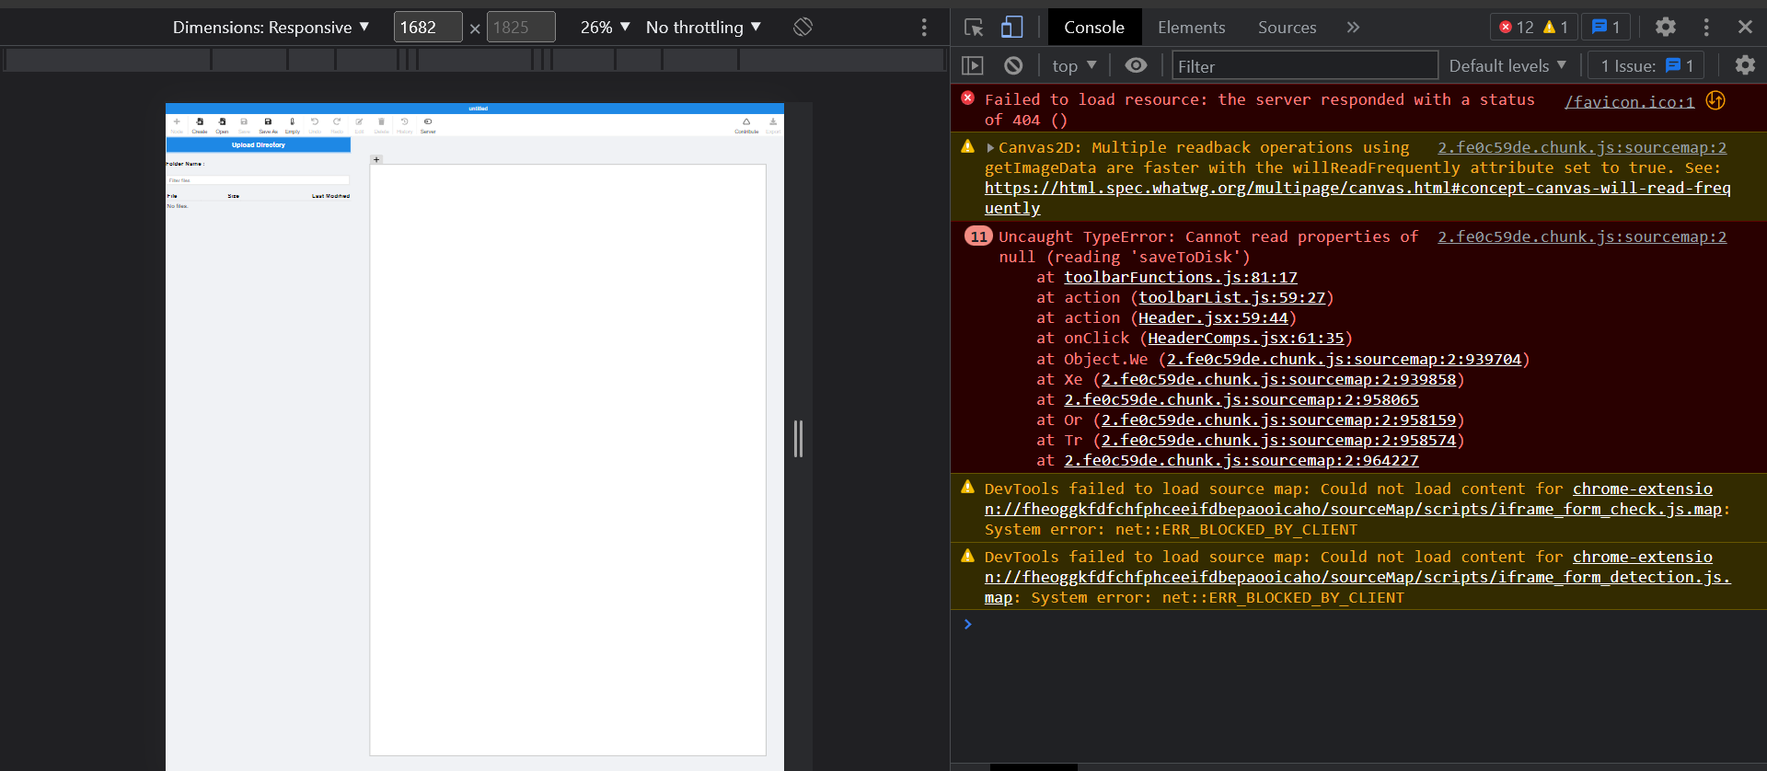The image size is (1767, 771).
Task: Click the Node add icon in app toolbar
Action: [x=177, y=121]
